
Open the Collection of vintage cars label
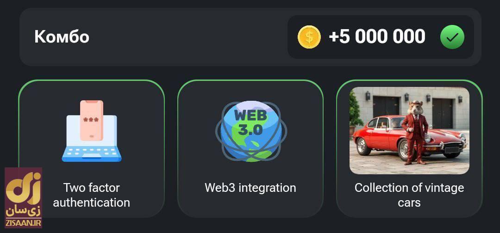[x=409, y=195]
